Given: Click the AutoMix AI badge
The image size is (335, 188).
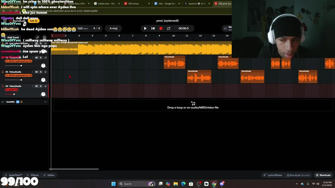Looking at the screenshot, I should coord(18,102).
